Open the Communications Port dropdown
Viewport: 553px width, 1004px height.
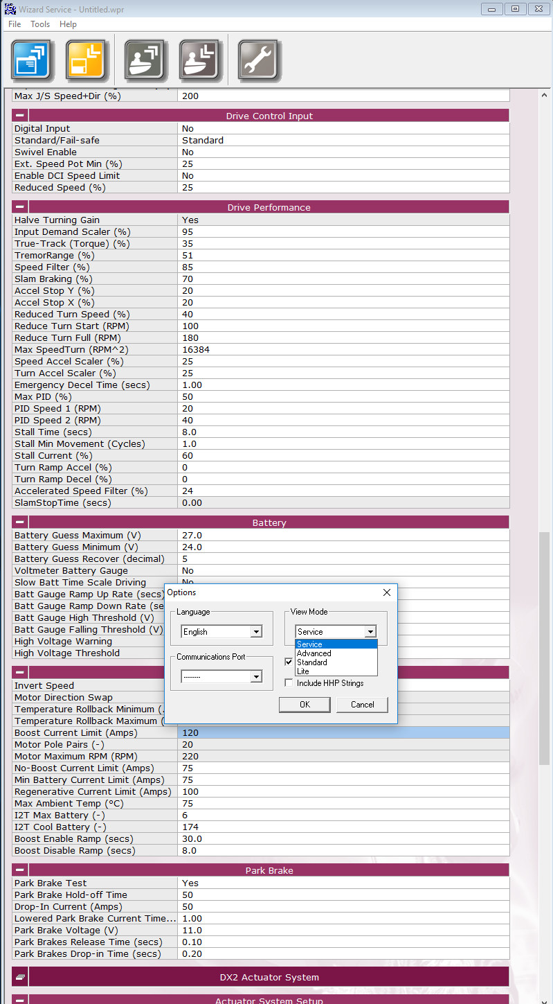pyautogui.click(x=256, y=677)
